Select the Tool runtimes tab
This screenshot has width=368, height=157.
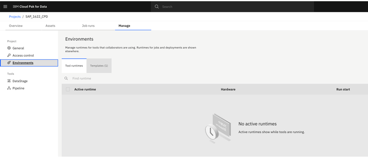[x=74, y=65]
